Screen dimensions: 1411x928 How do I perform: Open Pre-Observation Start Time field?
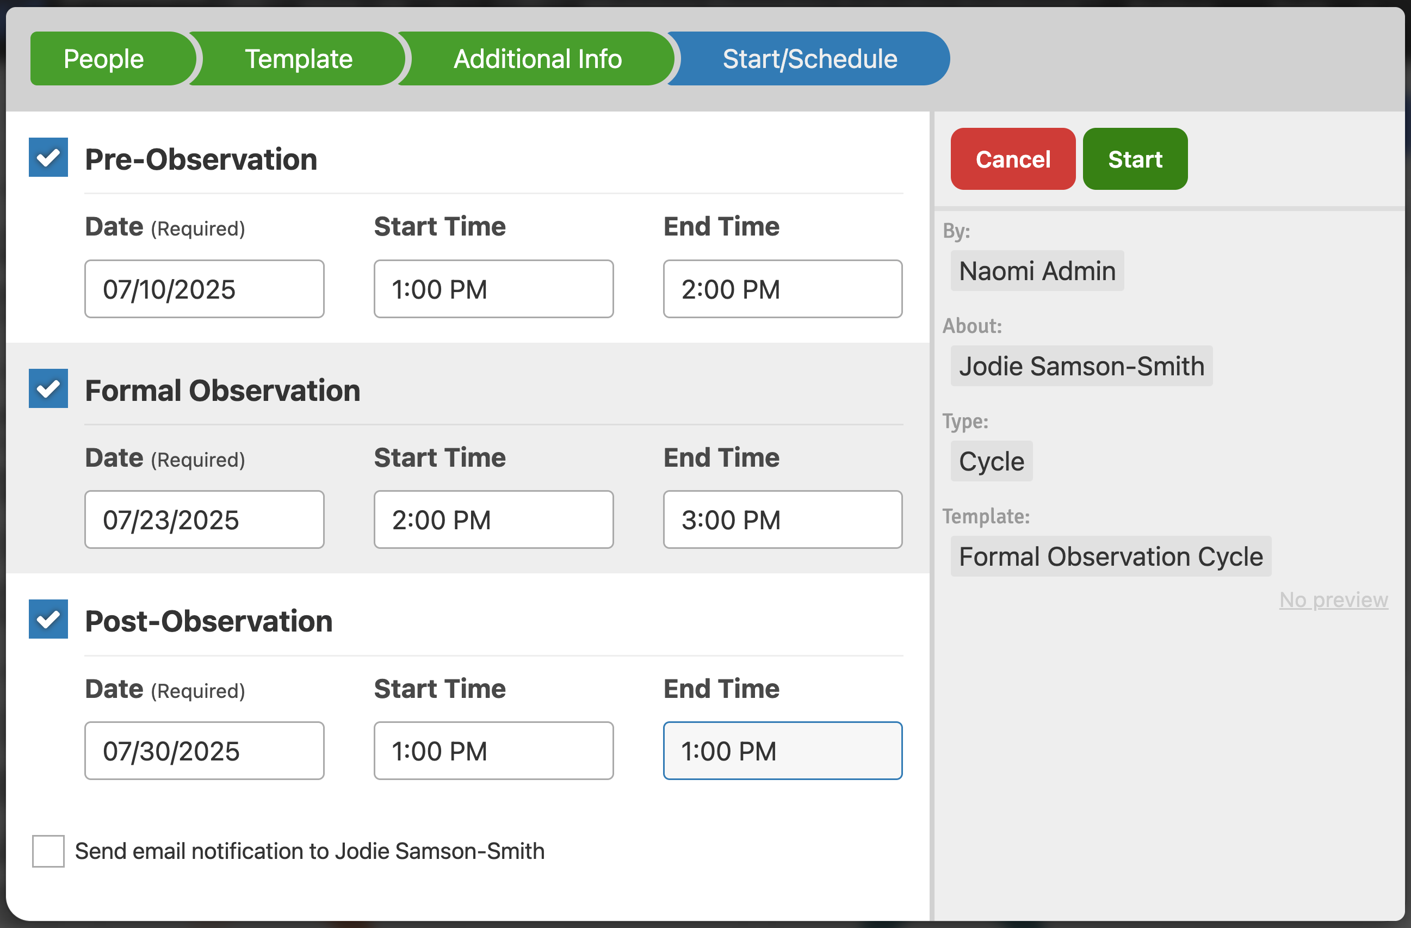[493, 289]
